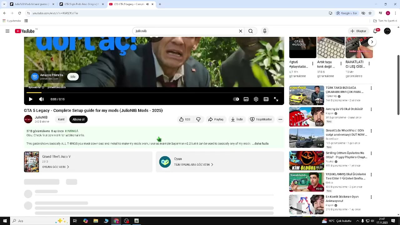Enter fullscreen mode in player

[276, 99]
